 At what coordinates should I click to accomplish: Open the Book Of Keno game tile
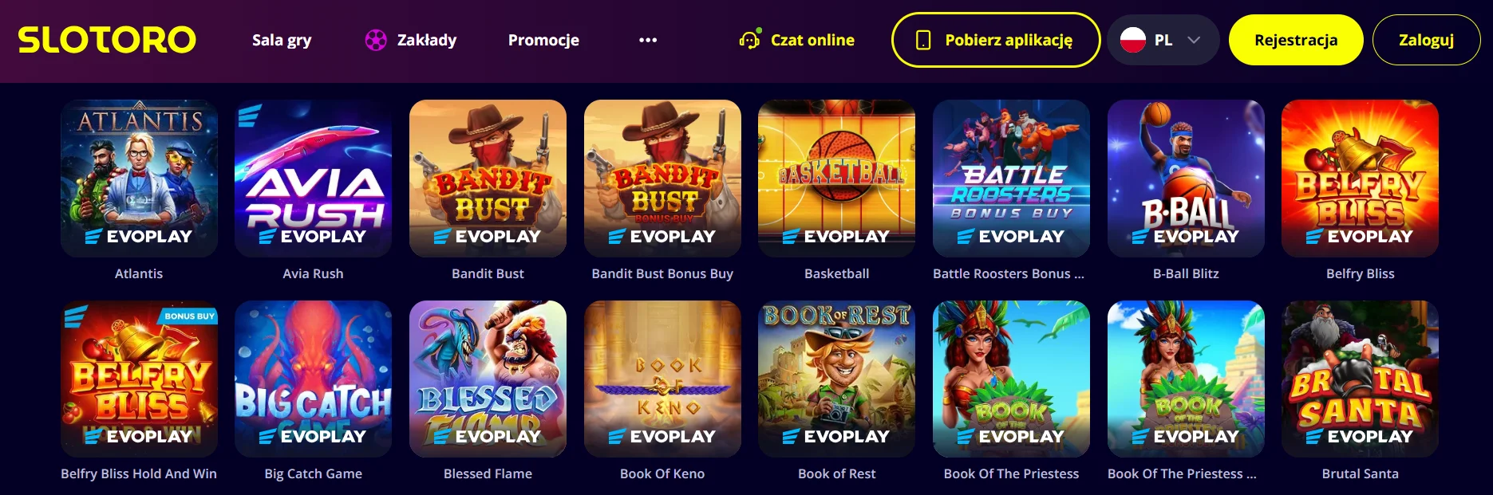coord(662,378)
